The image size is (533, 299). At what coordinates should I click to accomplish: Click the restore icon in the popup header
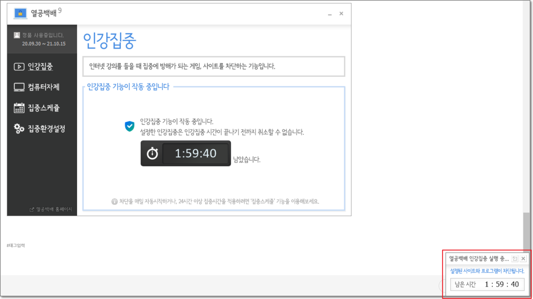click(515, 259)
